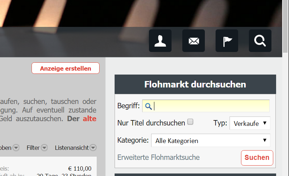Click the 'Flohmarkt durchsuchen' panel header
Viewport: 289px width, 176px height.
pos(195,84)
